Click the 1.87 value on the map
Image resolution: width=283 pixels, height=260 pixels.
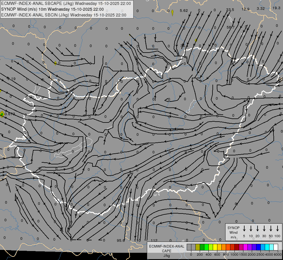point(57,151)
